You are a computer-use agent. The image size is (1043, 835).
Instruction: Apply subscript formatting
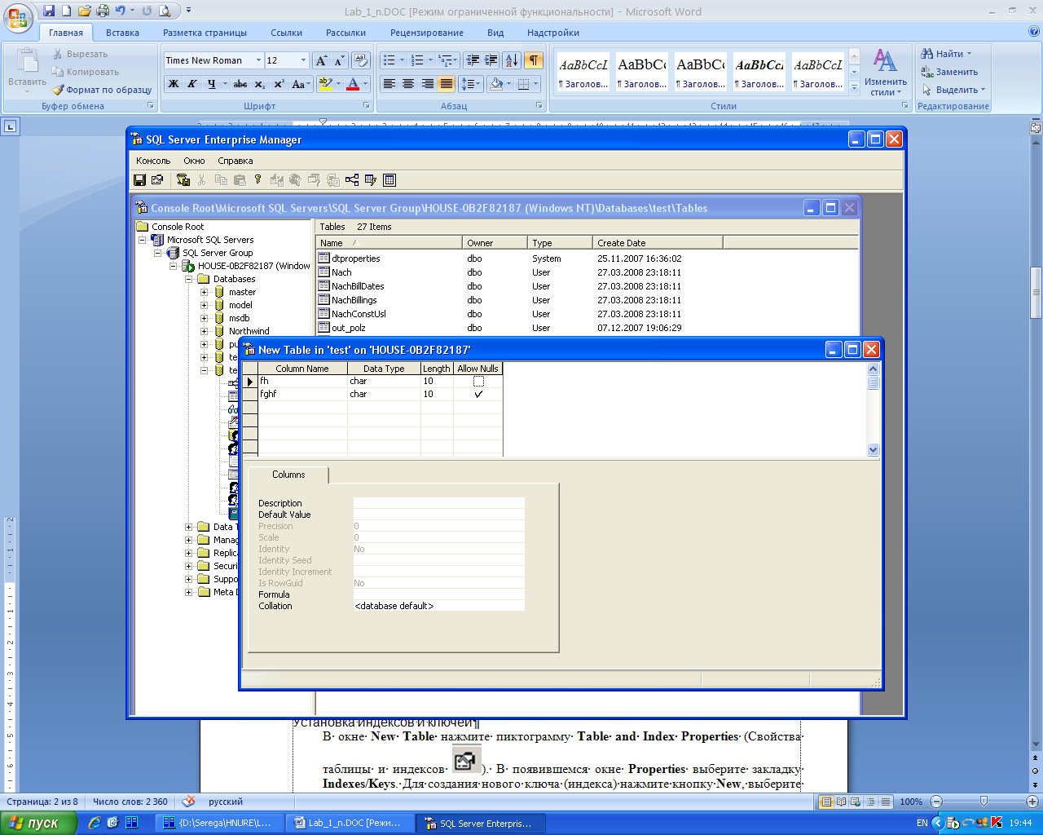(x=259, y=84)
